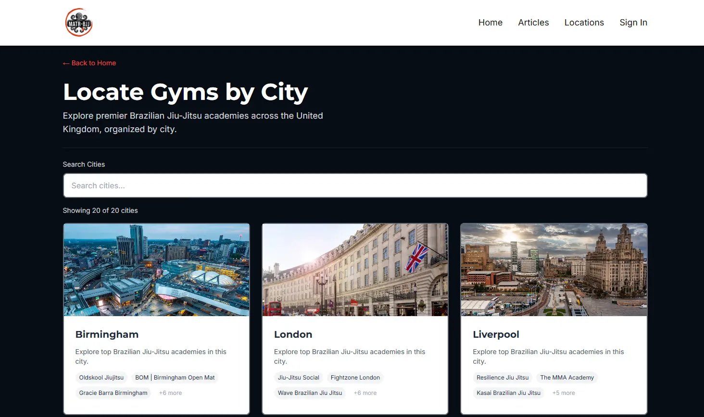Viewport: 704px width, 417px height.
Task: Choose the Fightzone London tag
Action: coord(355,378)
